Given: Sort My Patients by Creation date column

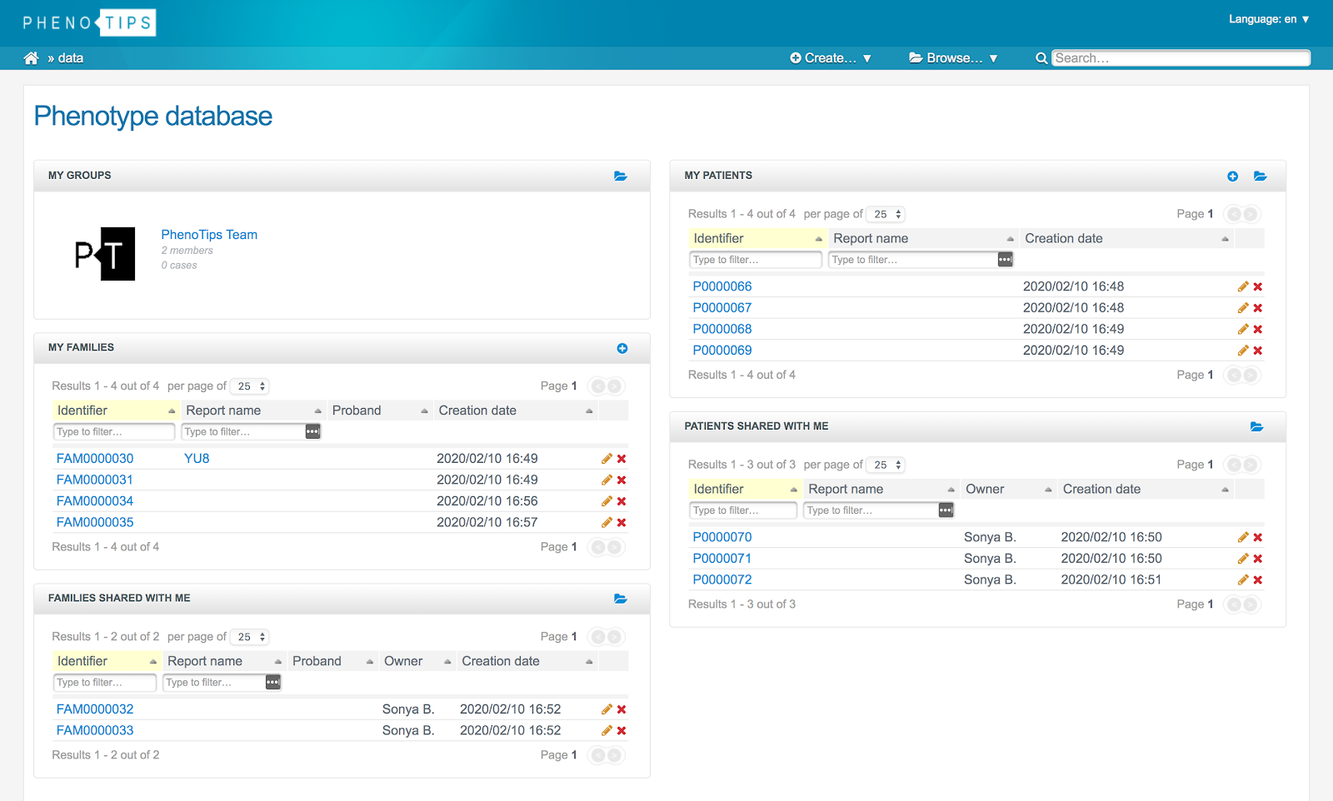Looking at the screenshot, I should (x=1126, y=238).
